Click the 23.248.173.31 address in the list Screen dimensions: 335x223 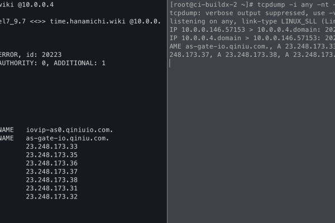click(51, 188)
